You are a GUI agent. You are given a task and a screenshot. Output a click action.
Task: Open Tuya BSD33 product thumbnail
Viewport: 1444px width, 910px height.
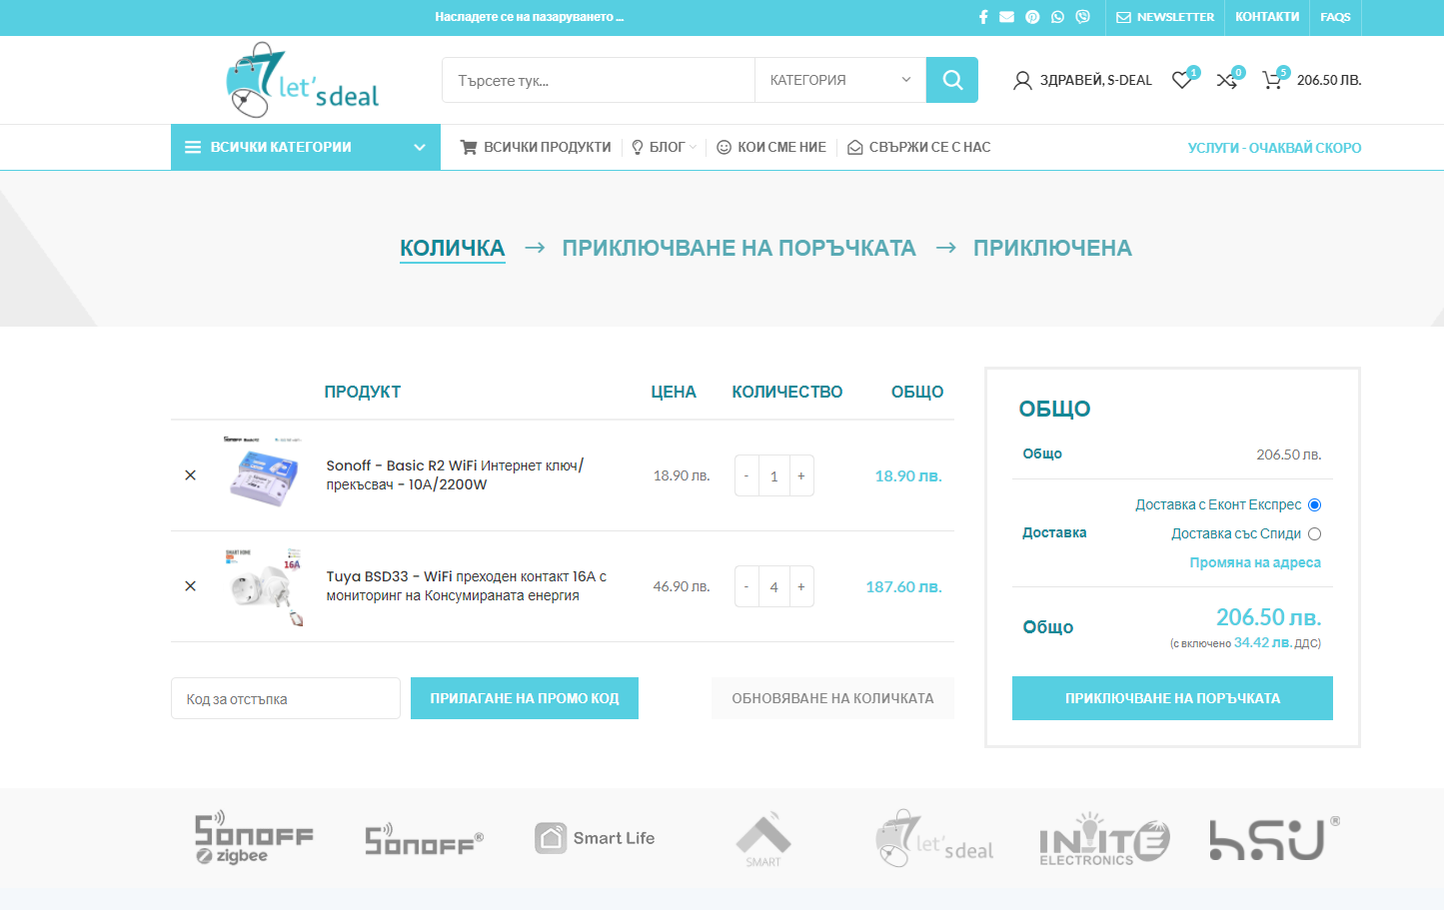263,586
